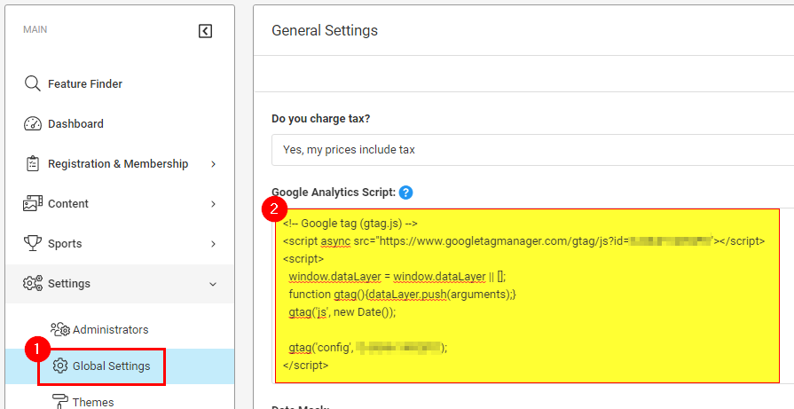Open the 'Do you charge tax?' dropdown

click(x=532, y=150)
